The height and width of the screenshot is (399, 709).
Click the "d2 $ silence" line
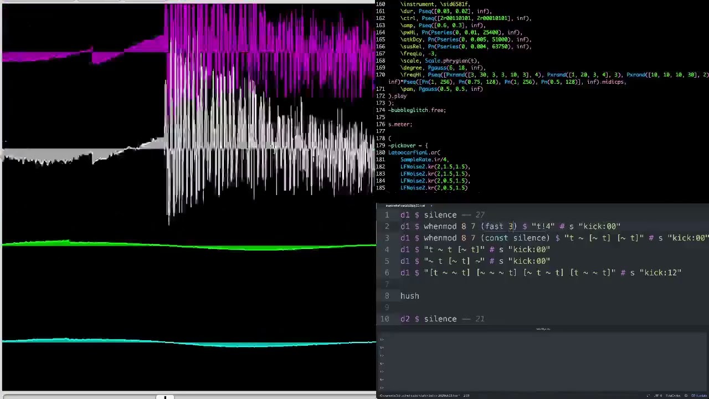point(443,319)
